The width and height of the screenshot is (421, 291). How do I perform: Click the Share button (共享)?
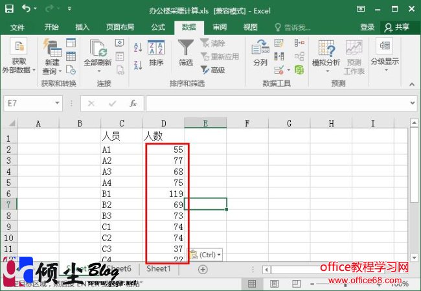397,27
